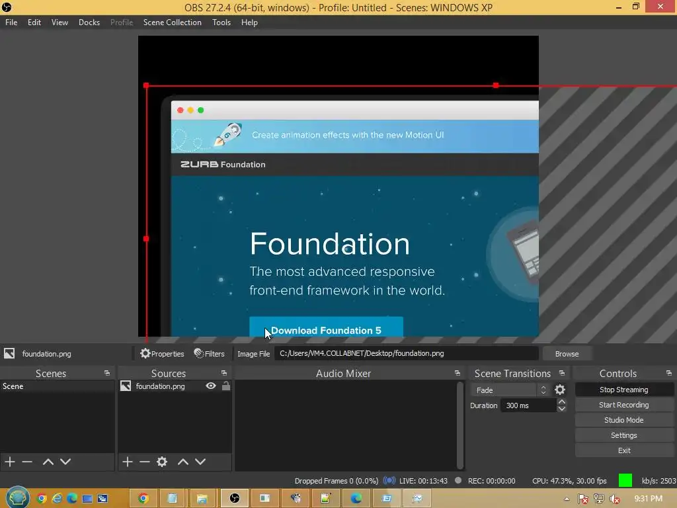The width and height of the screenshot is (677, 508).
Task: Click Browse for image file
Action: click(x=567, y=353)
